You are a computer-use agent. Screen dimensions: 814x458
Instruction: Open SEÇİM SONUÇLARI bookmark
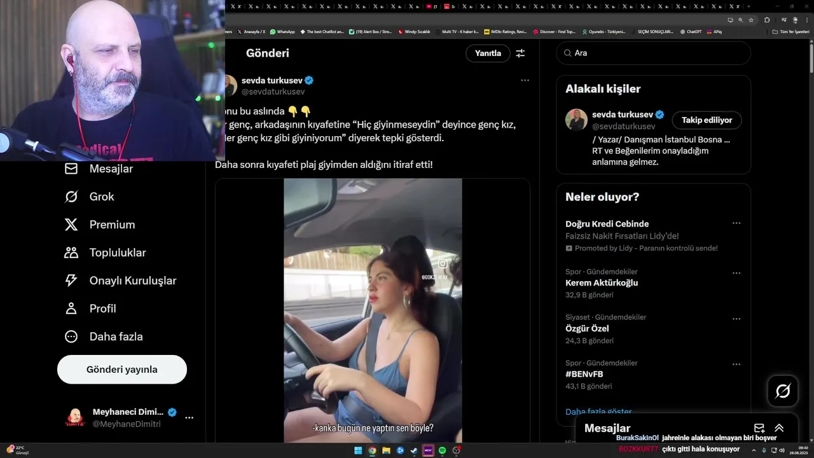point(653,31)
